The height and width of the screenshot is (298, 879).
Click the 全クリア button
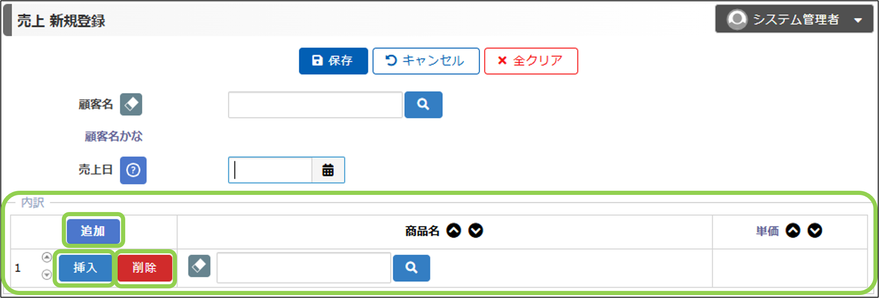pyautogui.click(x=531, y=61)
